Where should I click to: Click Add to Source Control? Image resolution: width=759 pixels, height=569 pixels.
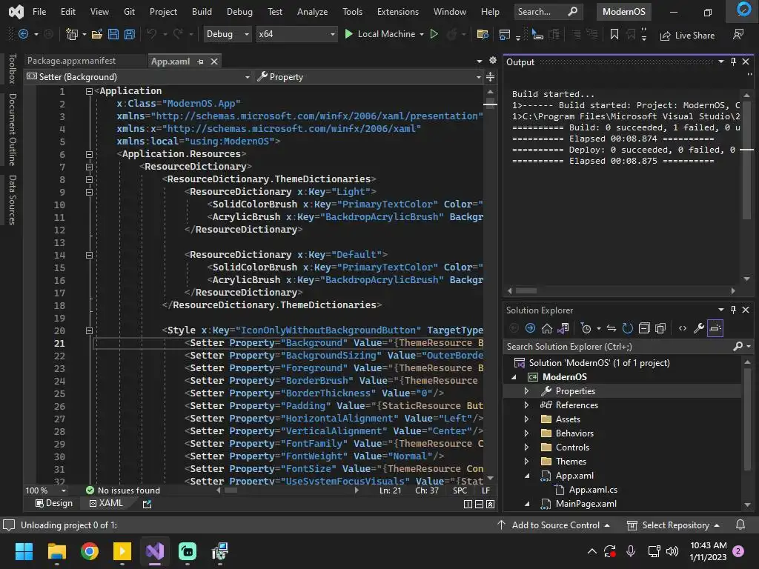(x=555, y=525)
